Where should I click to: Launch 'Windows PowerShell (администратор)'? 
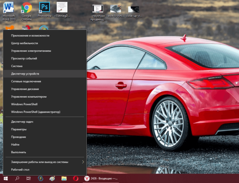(x=45, y=112)
